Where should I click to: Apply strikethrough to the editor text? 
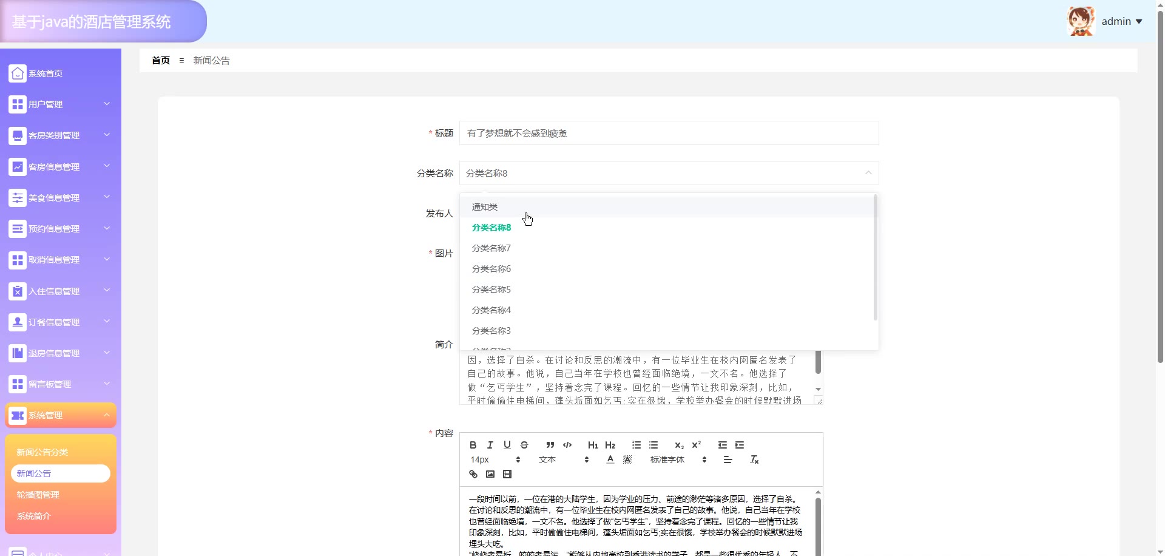524,445
